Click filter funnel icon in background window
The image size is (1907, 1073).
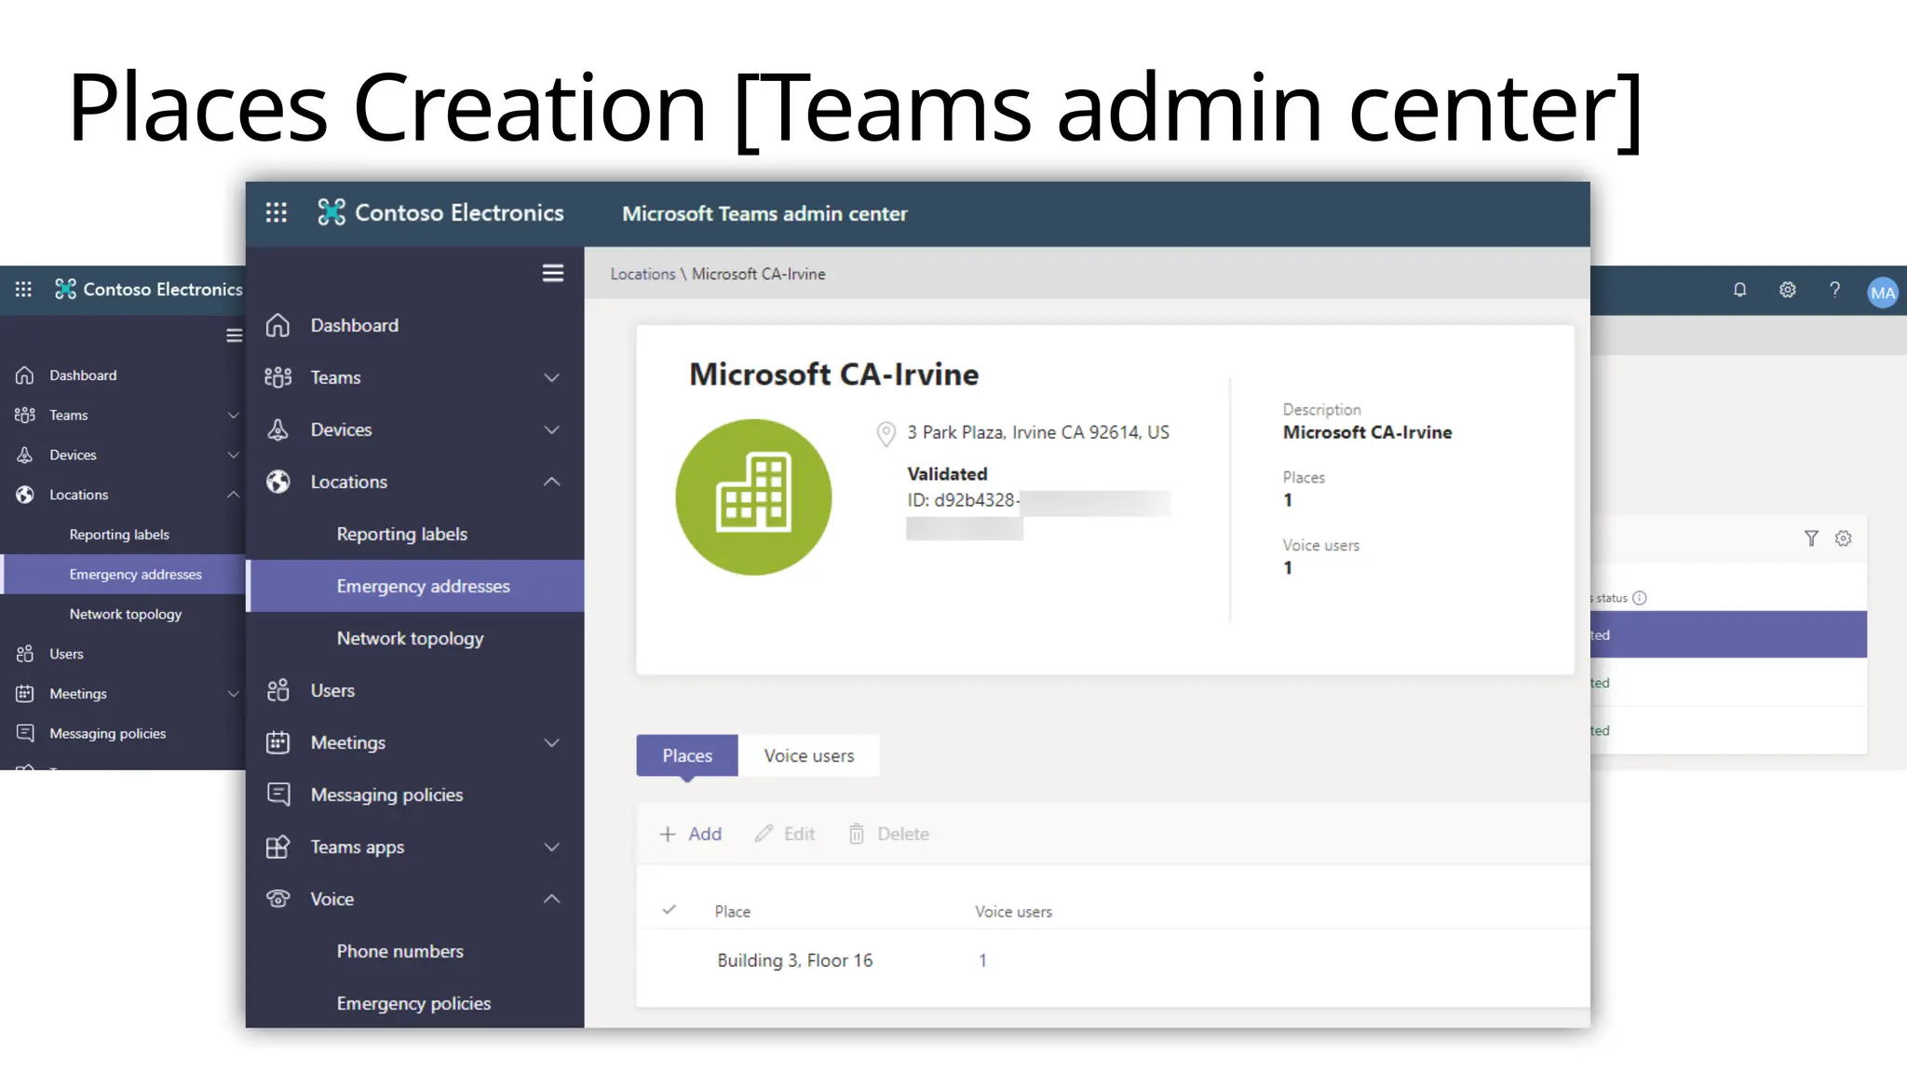coord(1811,538)
